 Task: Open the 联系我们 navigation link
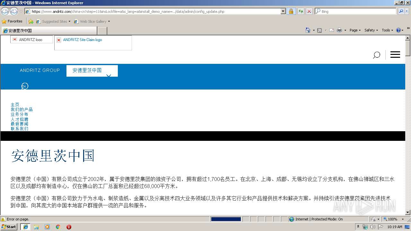click(19, 129)
